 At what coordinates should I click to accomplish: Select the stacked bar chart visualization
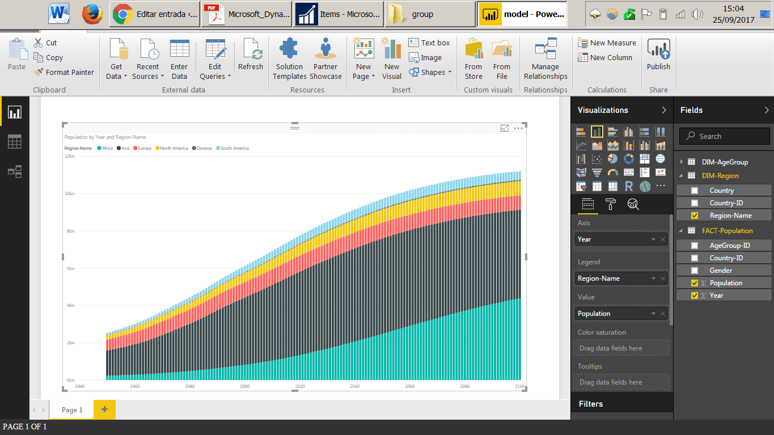point(581,132)
